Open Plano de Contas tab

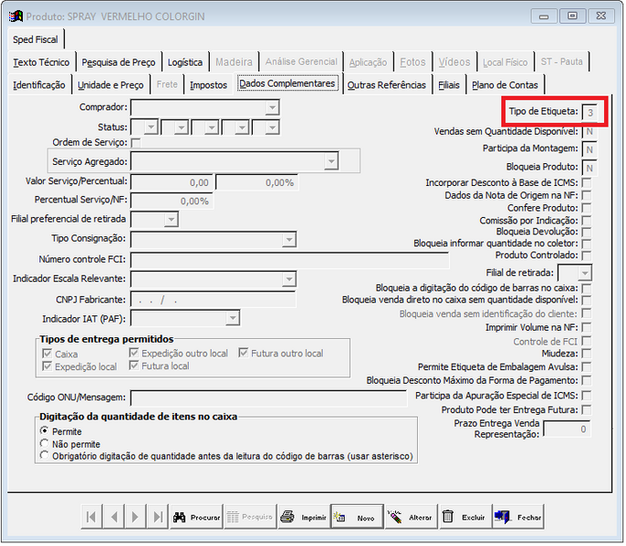click(505, 85)
